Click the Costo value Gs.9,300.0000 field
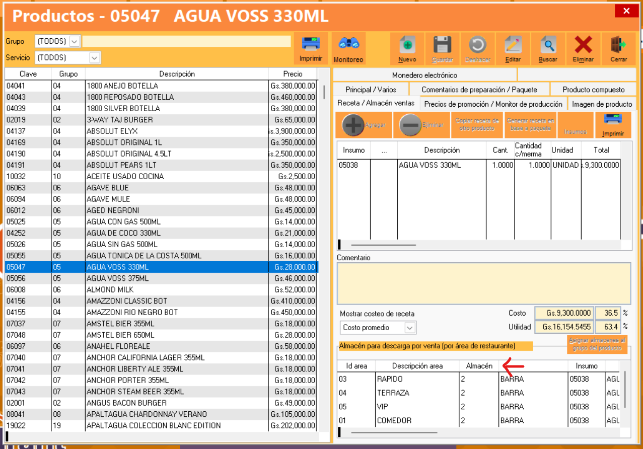The width and height of the screenshot is (643, 449). (x=564, y=313)
